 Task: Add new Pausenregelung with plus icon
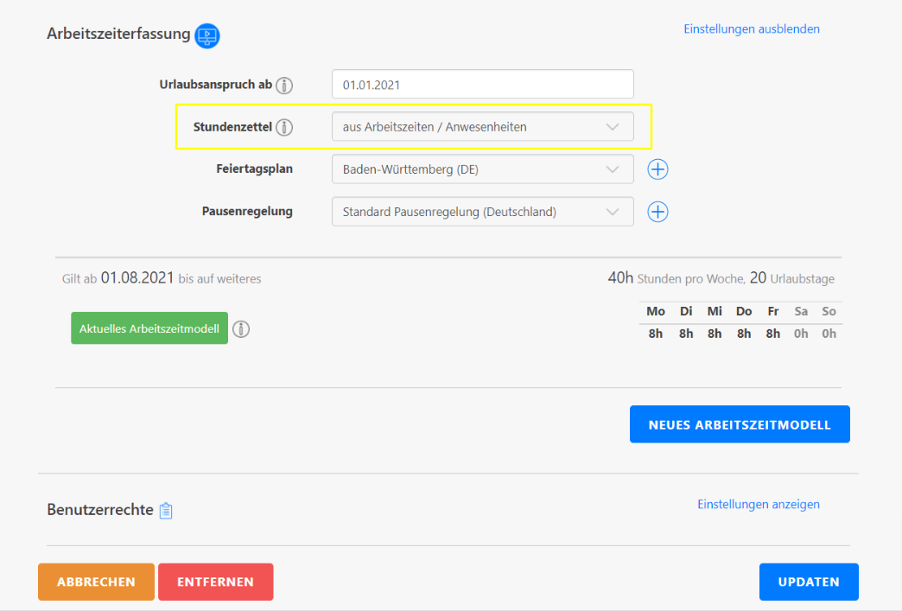657,212
